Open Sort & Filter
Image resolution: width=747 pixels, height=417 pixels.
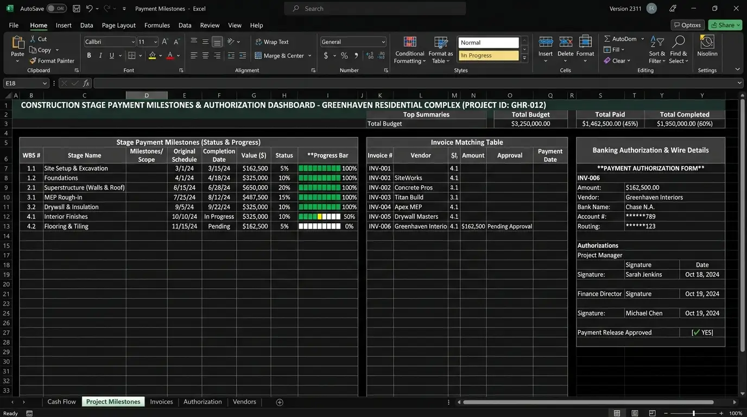[657, 50]
